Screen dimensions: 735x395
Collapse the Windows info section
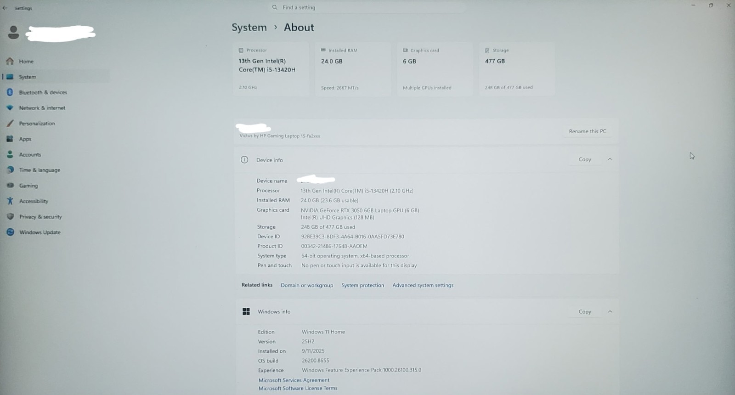click(x=610, y=311)
